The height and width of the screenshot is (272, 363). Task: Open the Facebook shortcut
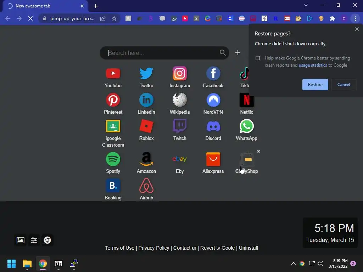coord(213,78)
